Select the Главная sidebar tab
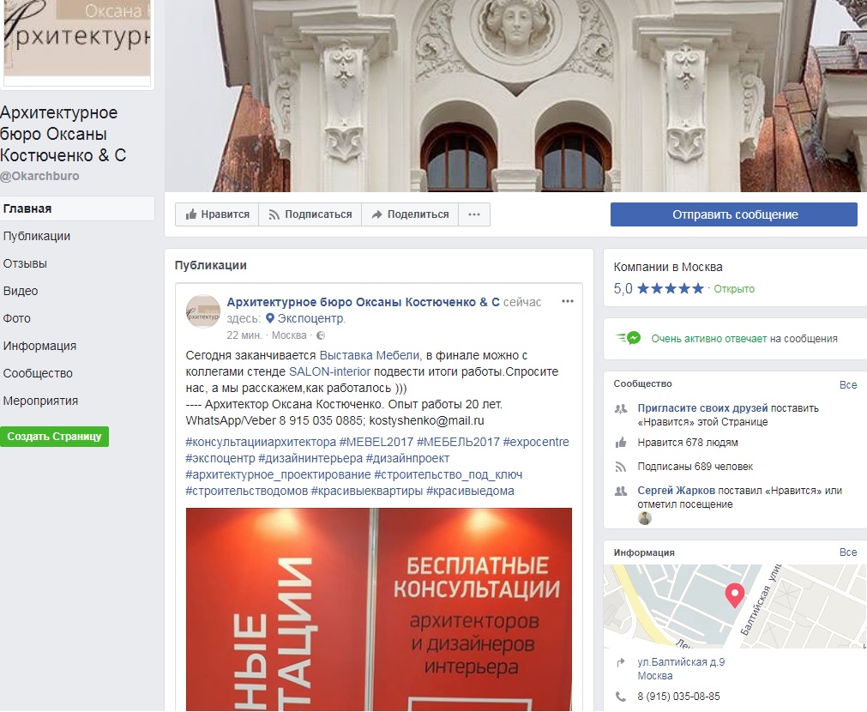The height and width of the screenshot is (712, 867). 77,208
